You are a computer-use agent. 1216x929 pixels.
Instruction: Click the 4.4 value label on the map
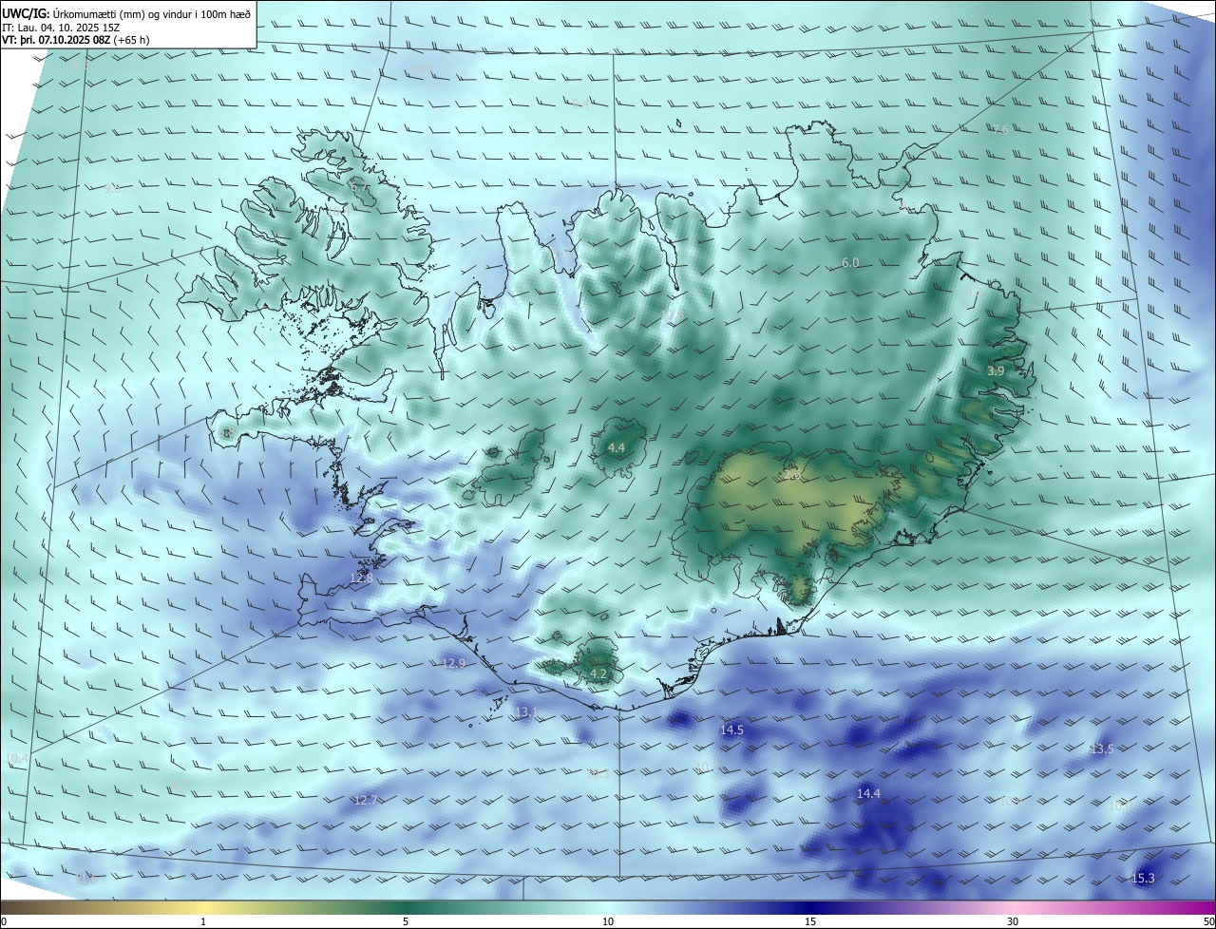tap(617, 447)
